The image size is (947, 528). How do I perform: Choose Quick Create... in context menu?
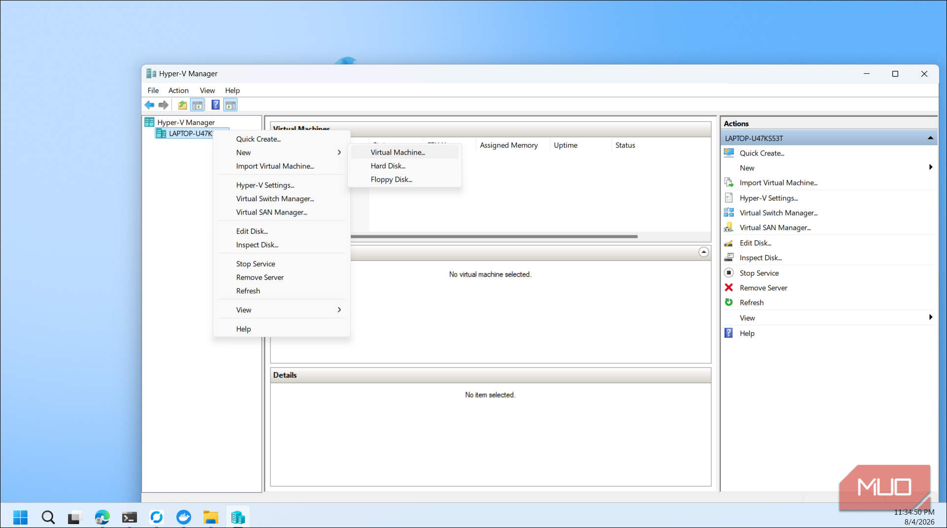click(282, 139)
